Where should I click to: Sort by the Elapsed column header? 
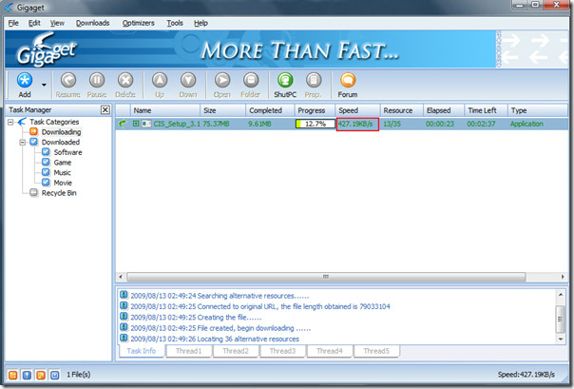coord(444,110)
